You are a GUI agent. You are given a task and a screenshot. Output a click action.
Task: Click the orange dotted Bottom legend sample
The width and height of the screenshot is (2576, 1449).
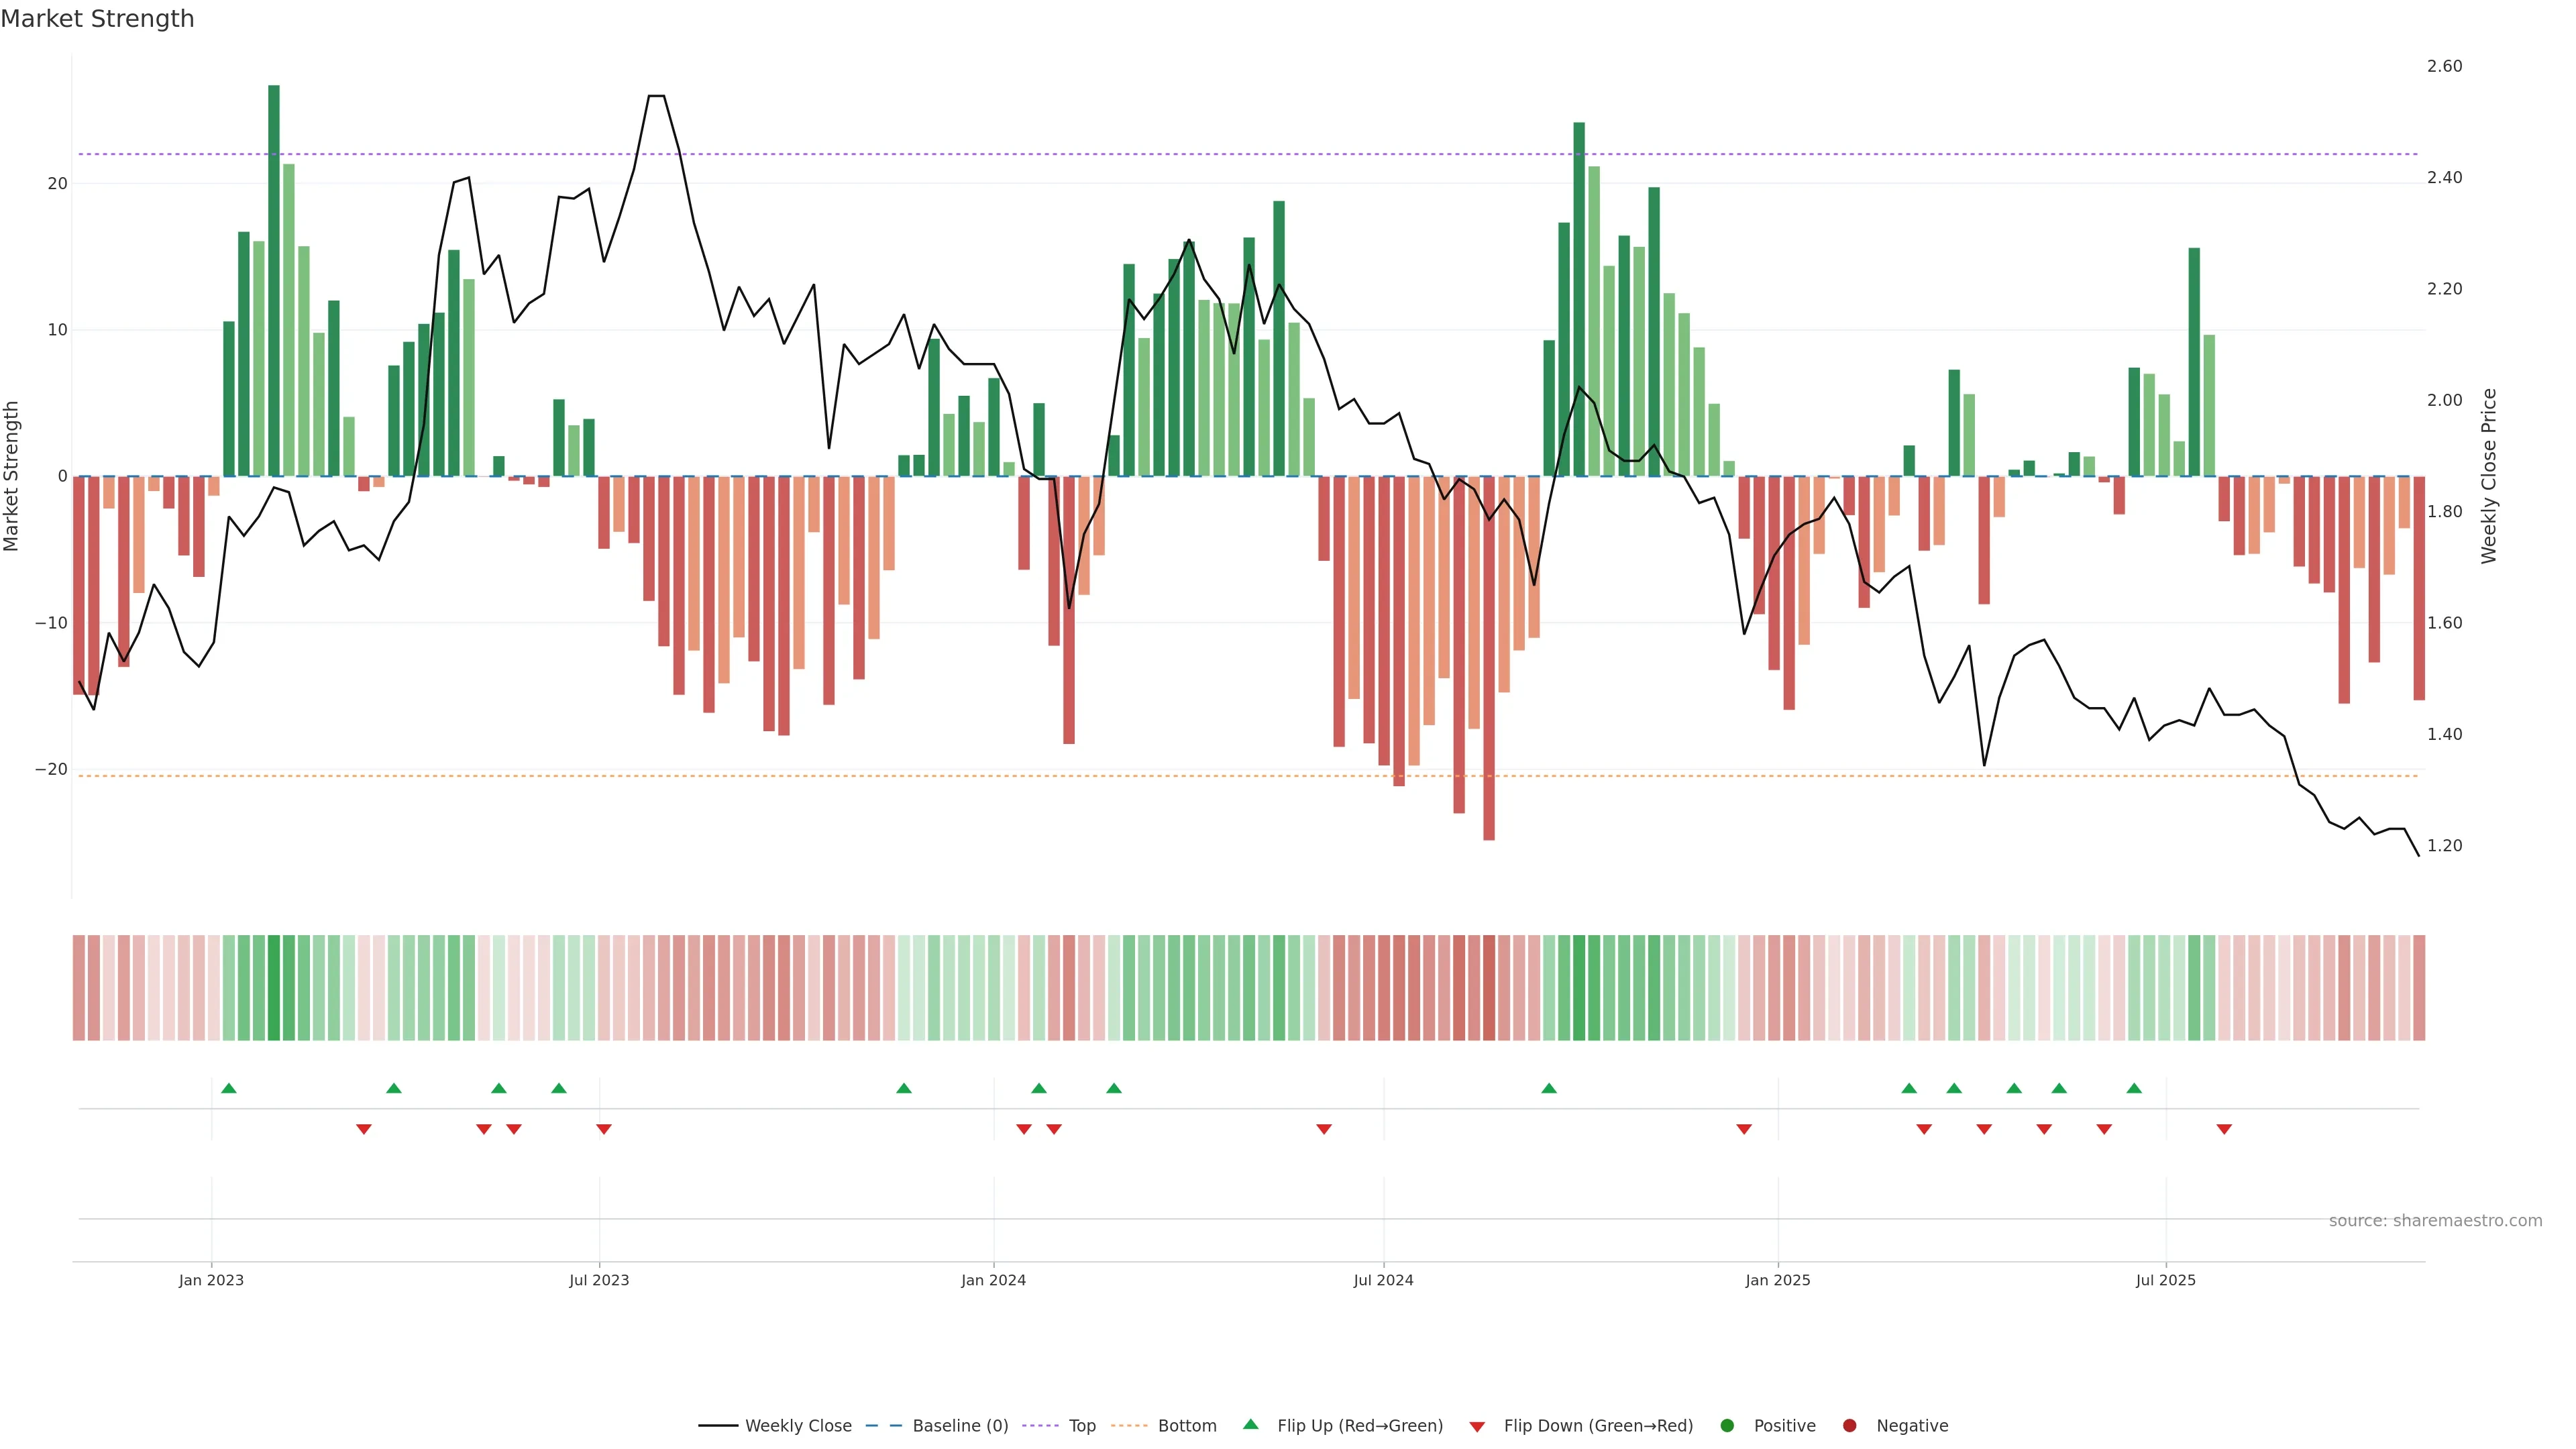pos(1129,1426)
